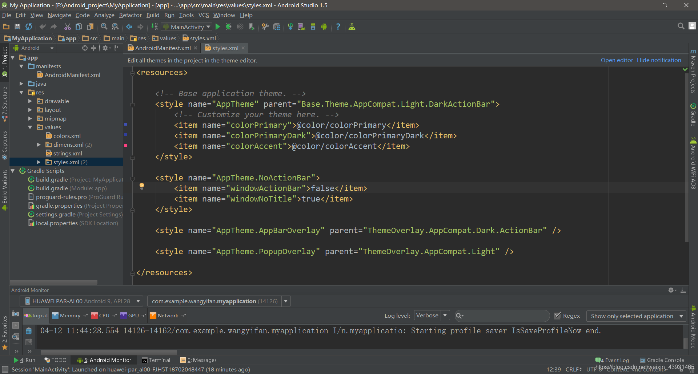
Task: Click the logcat horizontal scrollbar
Action: click(x=109, y=352)
